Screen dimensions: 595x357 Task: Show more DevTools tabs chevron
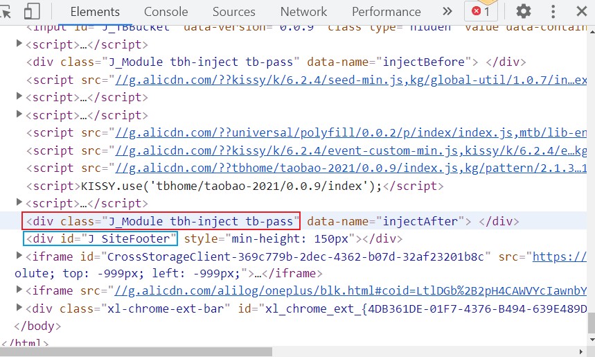coord(447,11)
